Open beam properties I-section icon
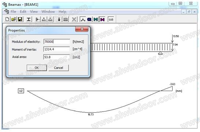The height and width of the screenshot is (132, 200). (x=29, y=19)
